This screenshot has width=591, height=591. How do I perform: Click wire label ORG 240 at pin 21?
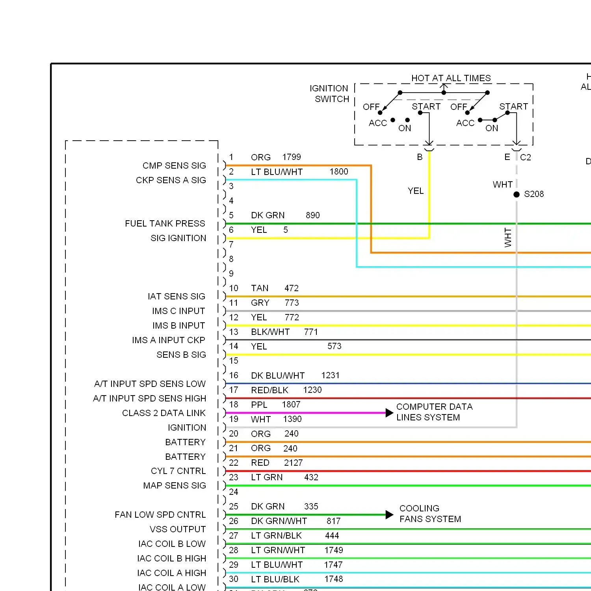[274, 448]
